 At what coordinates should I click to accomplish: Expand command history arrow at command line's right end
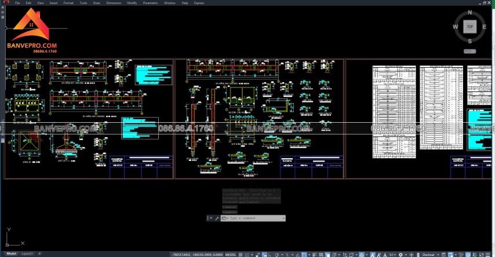[284, 218]
